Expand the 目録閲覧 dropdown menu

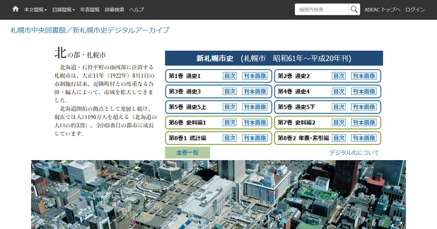(x=63, y=10)
